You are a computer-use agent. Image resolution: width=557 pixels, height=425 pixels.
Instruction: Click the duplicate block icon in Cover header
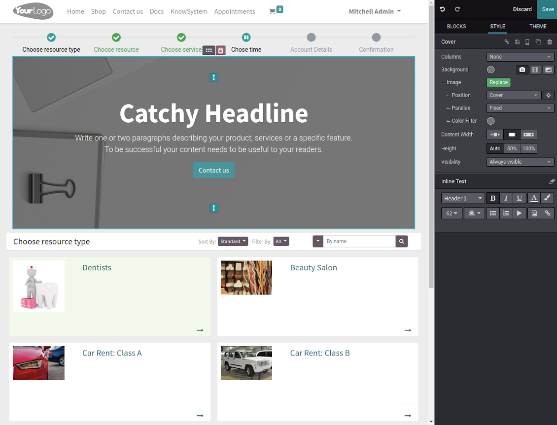point(538,42)
